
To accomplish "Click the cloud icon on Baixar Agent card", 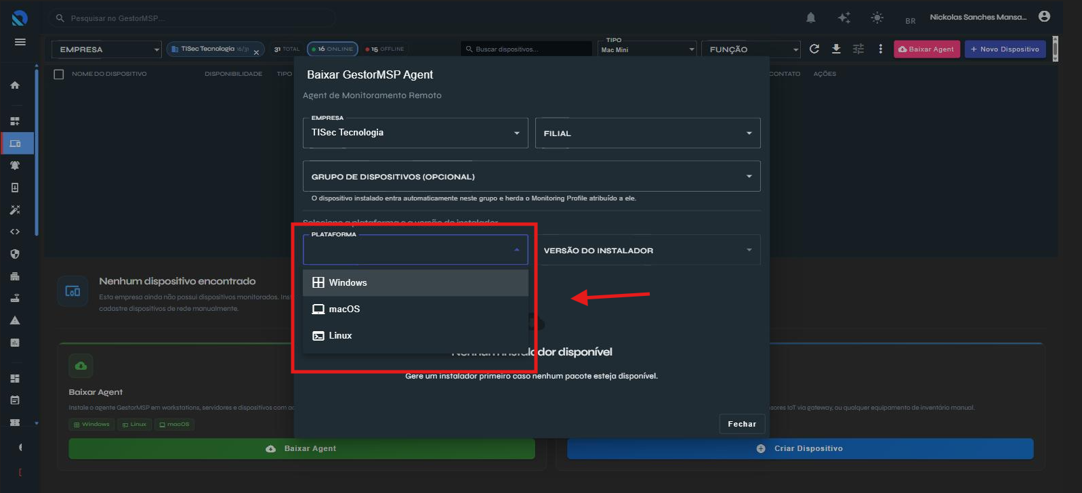I will [x=81, y=366].
